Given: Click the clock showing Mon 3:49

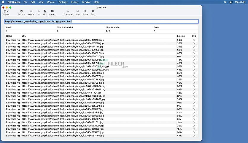Looking at the screenshot, I should click(240, 2).
